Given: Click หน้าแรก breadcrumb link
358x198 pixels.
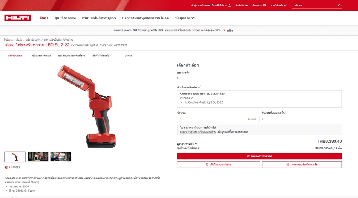Looking at the screenshot, I should pyautogui.click(x=9, y=40).
